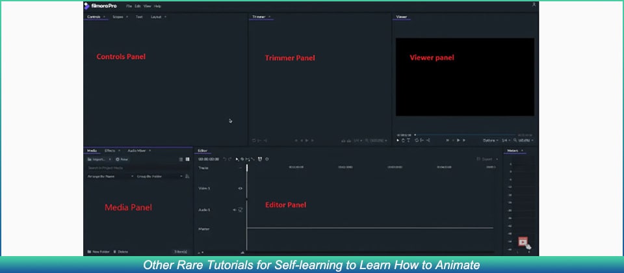Open the Export dropdown arrow

click(x=497, y=159)
